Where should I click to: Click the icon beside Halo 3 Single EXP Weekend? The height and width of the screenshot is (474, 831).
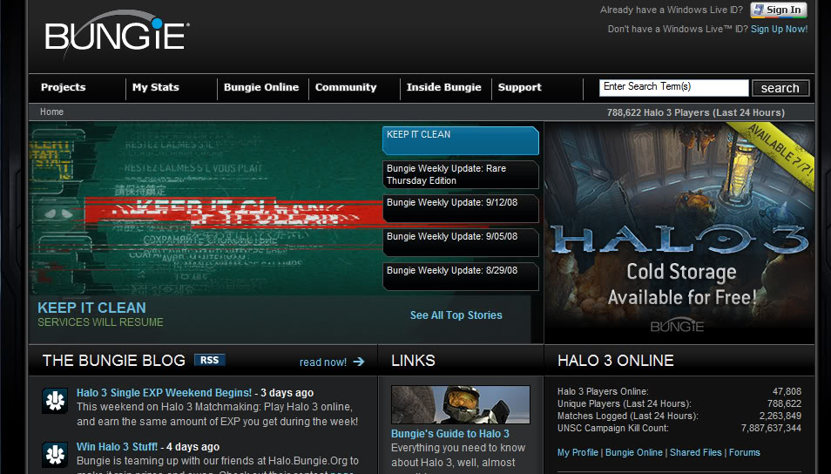coord(55,400)
